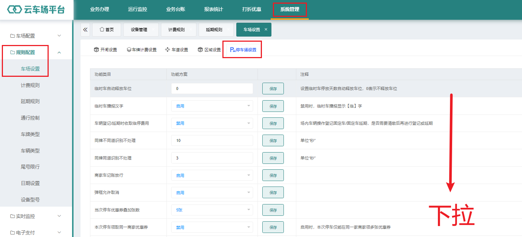
Task: Open the 业务台账 top menu
Action: point(176,10)
